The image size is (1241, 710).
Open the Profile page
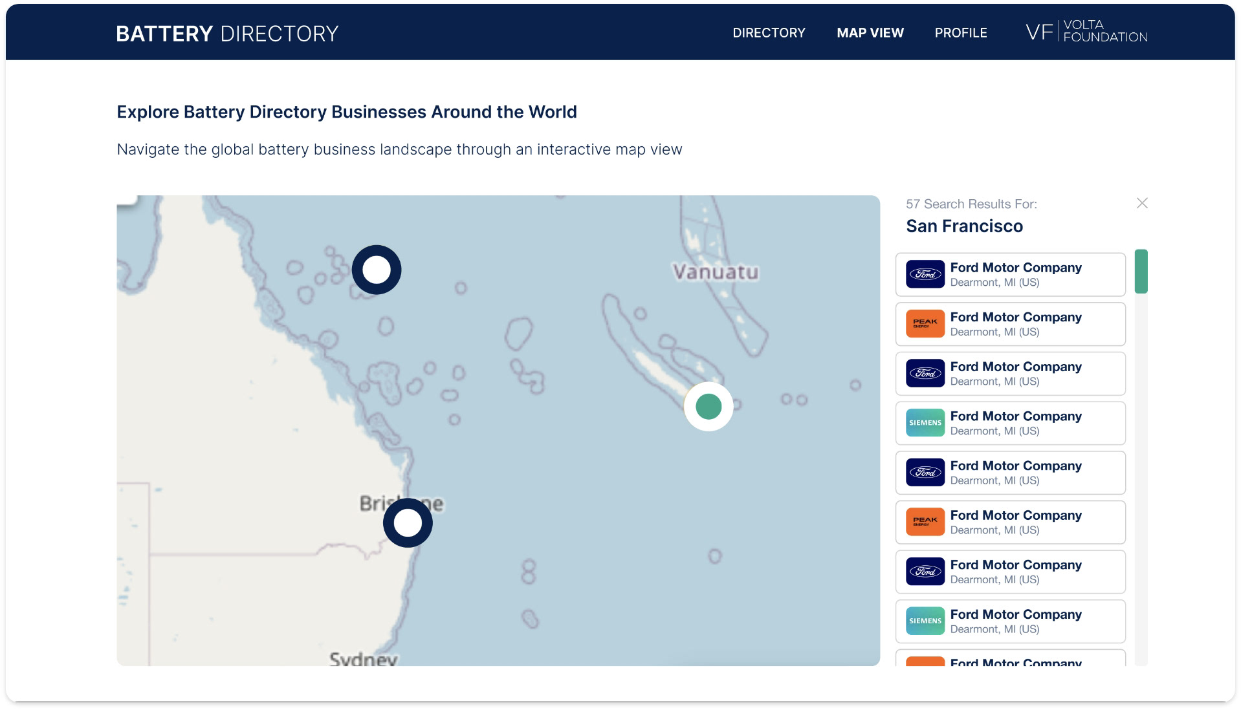point(960,33)
